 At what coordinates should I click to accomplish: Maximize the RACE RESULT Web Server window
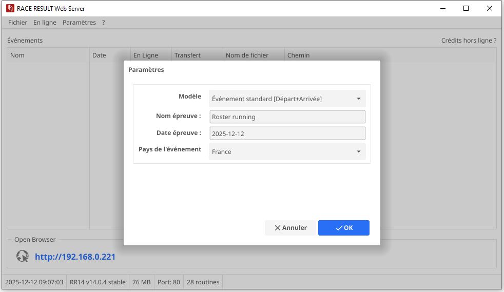click(466, 8)
